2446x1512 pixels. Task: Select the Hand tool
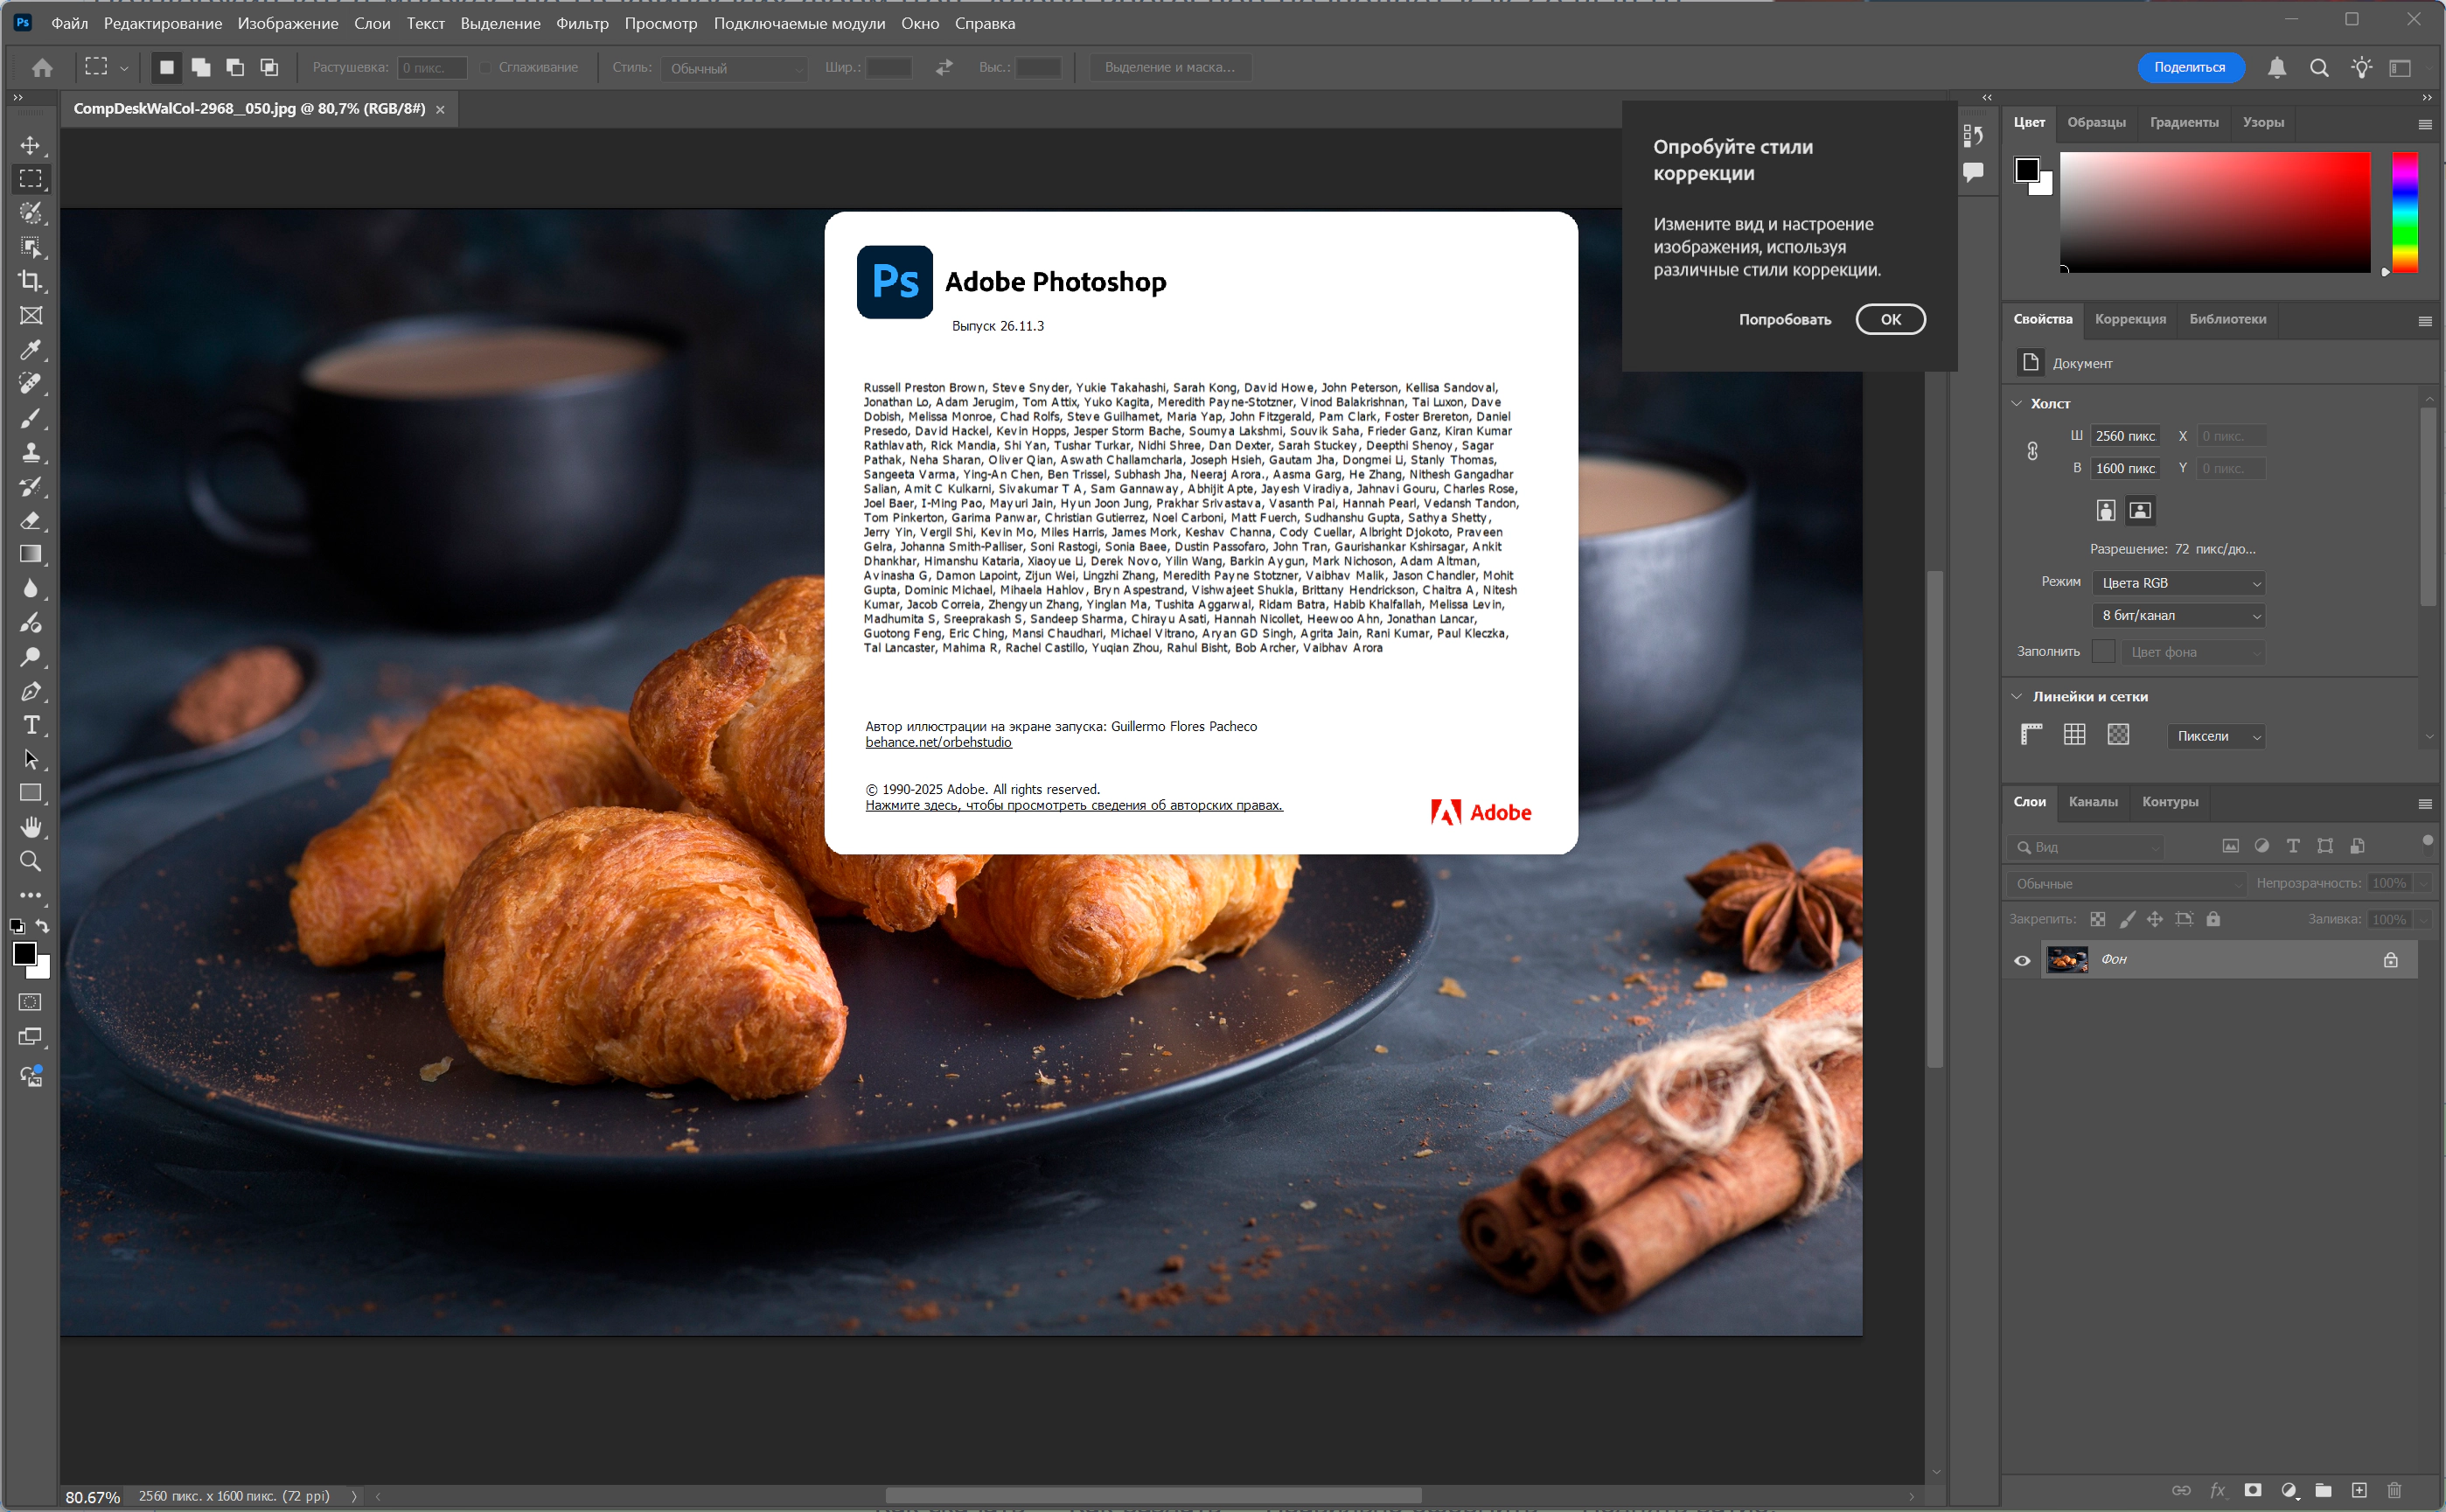[x=31, y=827]
